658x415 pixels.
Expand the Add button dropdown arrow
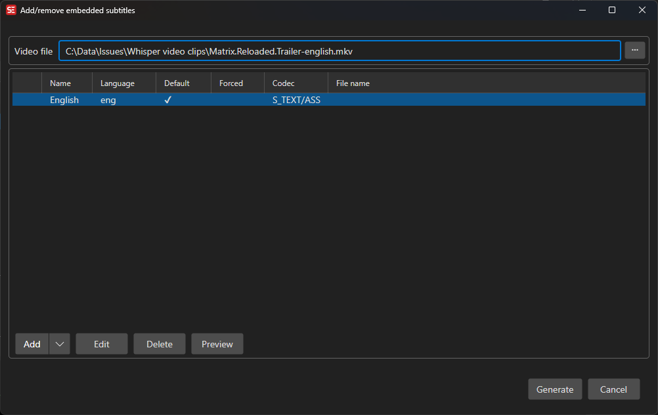[60, 344]
